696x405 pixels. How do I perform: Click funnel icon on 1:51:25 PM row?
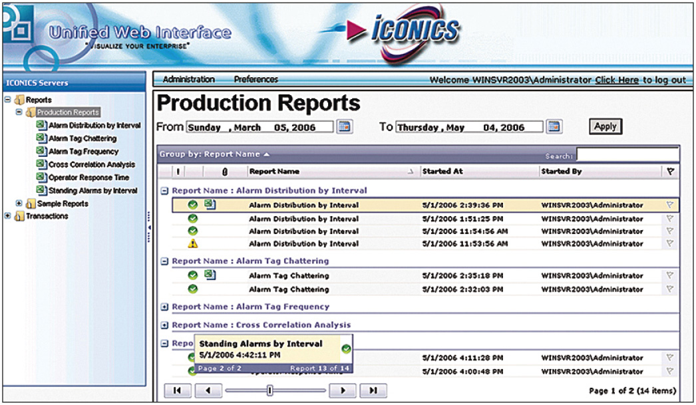[670, 218]
